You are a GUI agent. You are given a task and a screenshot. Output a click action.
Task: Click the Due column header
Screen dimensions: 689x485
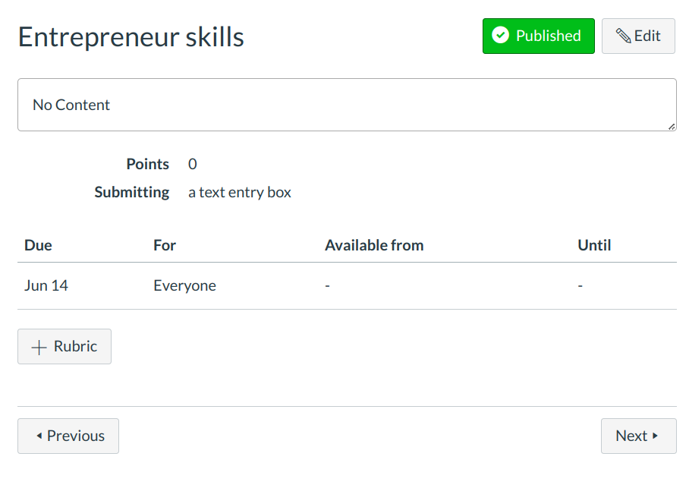[38, 245]
